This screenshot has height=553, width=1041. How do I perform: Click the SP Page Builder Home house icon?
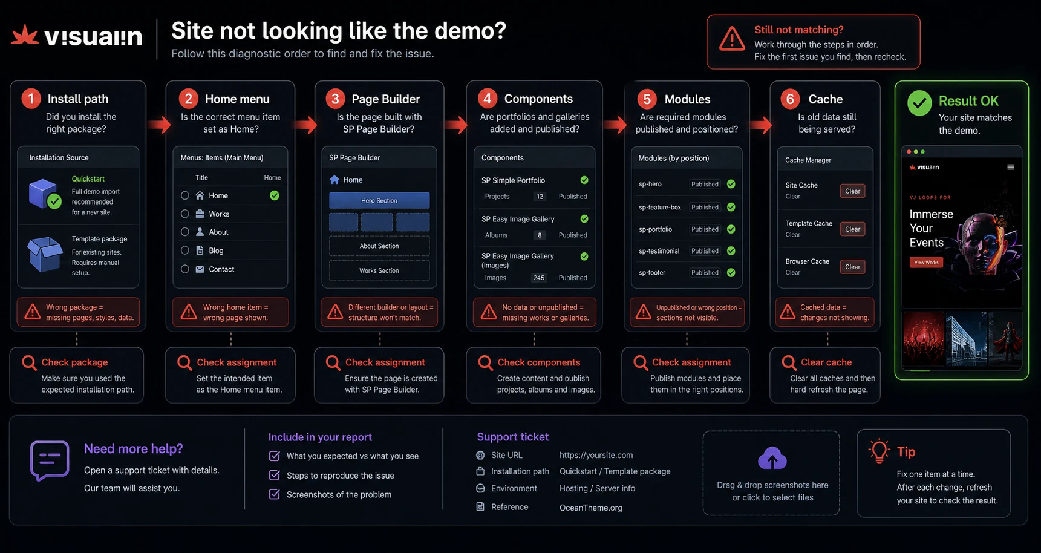click(334, 180)
